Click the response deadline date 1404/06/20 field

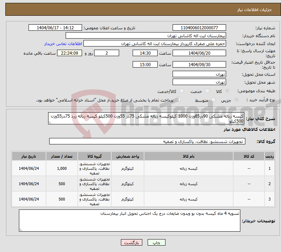199,53
